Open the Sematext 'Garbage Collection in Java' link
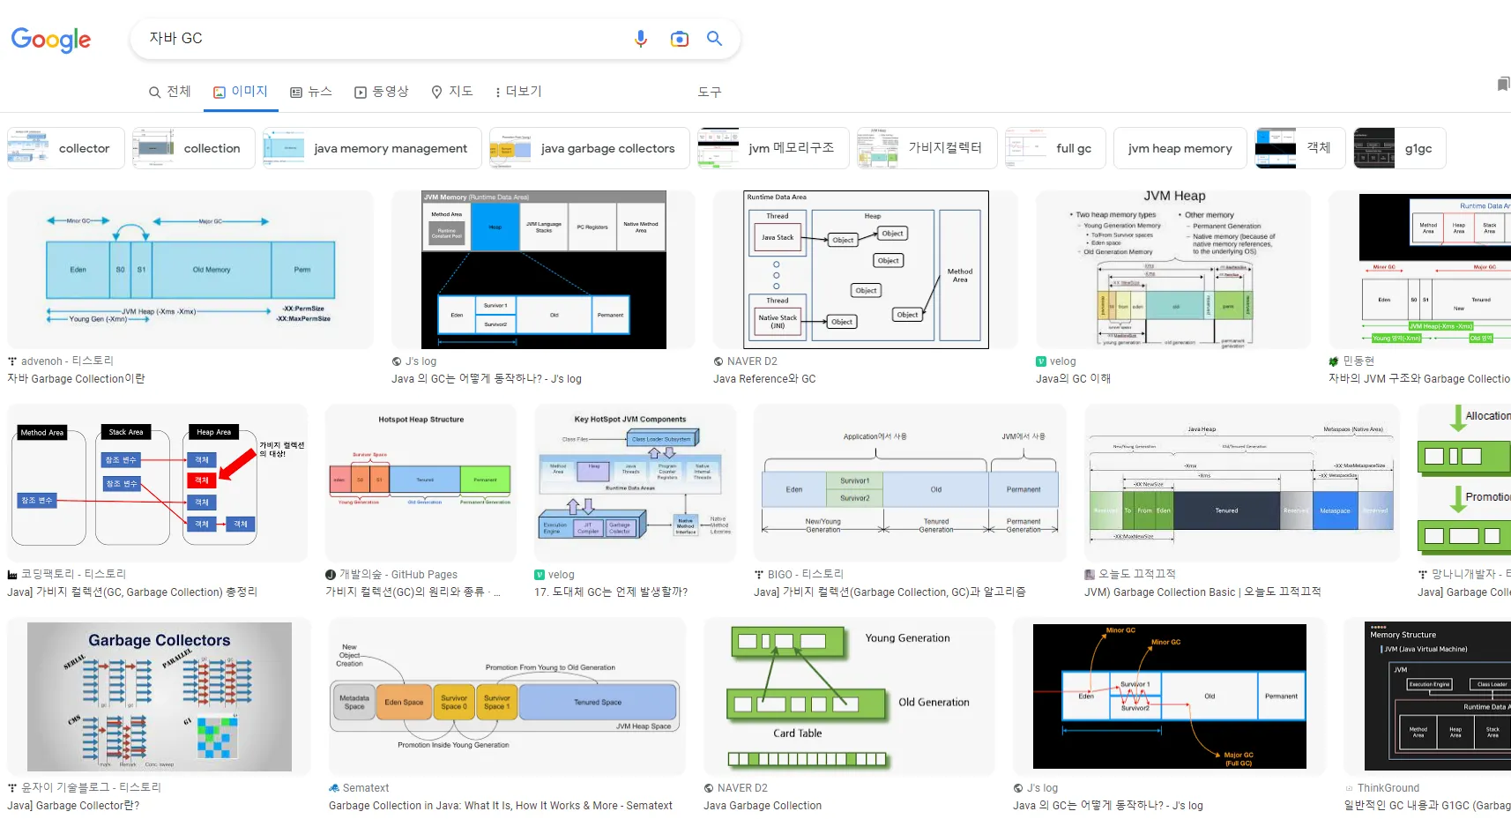The width and height of the screenshot is (1511, 819). 501,806
